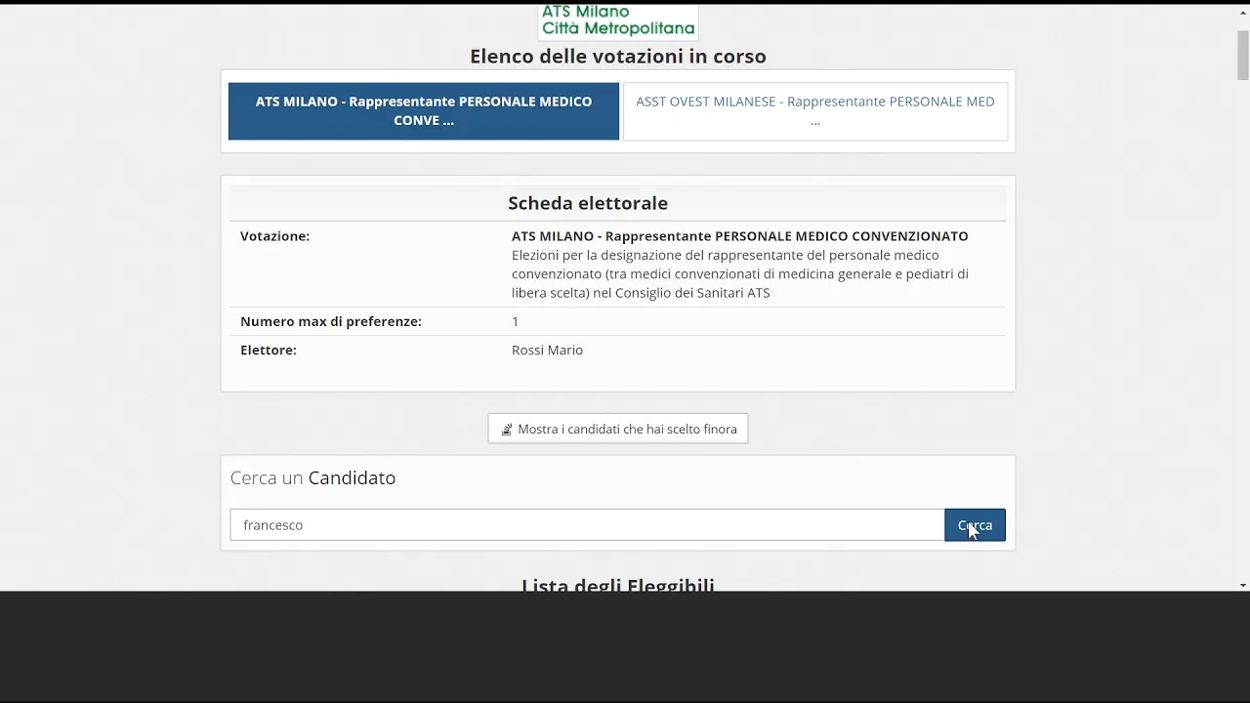Click the Elenco delle votazioni in corso heading
1250x703 pixels.
pyautogui.click(x=618, y=57)
